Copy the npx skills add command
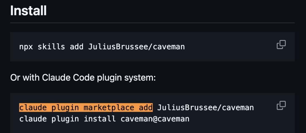 point(281,45)
